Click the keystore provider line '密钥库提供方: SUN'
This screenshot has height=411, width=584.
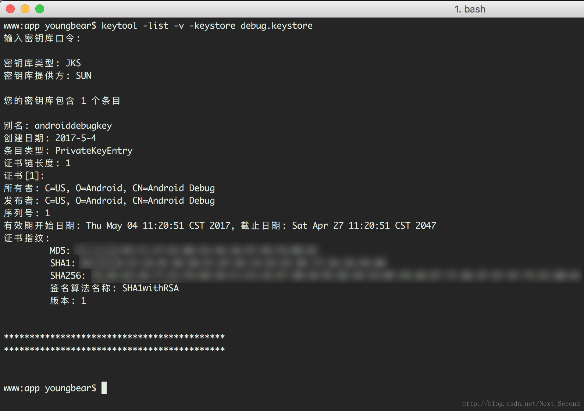tap(47, 76)
